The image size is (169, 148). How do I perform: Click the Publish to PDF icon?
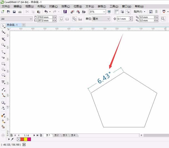pyautogui.click(x=84, y=12)
